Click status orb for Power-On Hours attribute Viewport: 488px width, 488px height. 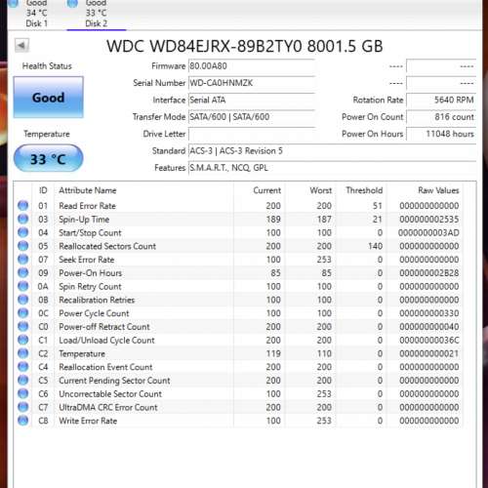(22, 272)
